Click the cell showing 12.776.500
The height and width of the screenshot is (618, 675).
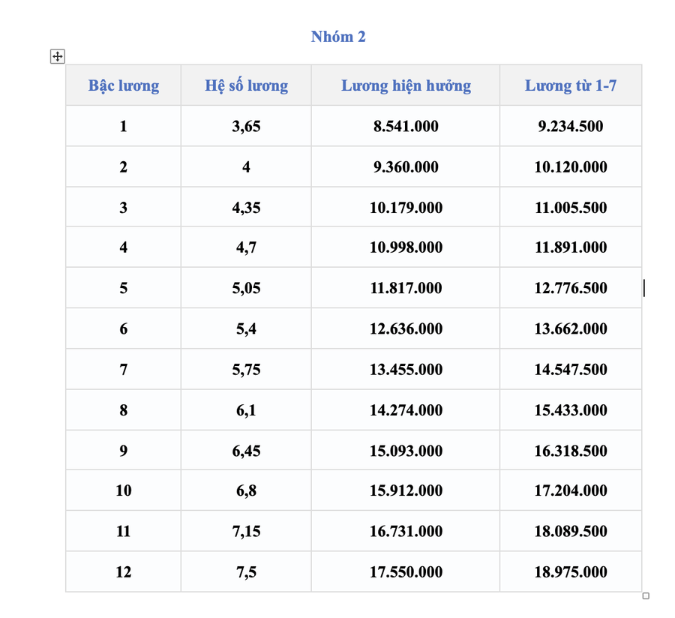coord(571,287)
